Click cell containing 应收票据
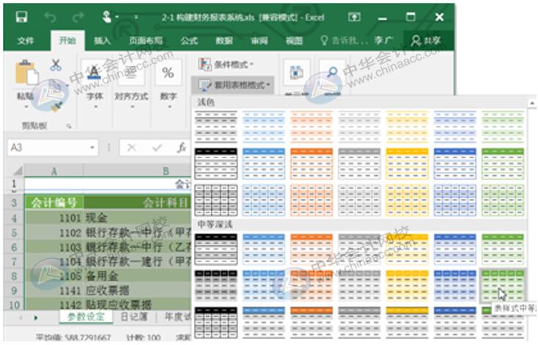 [x=137, y=291]
